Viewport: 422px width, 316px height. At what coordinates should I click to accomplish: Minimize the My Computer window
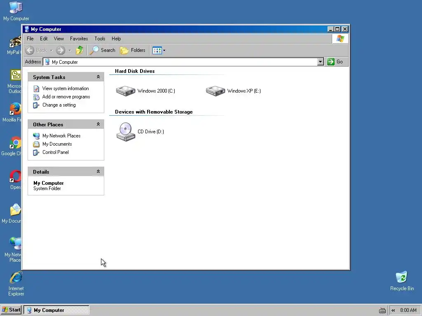(x=331, y=29)
